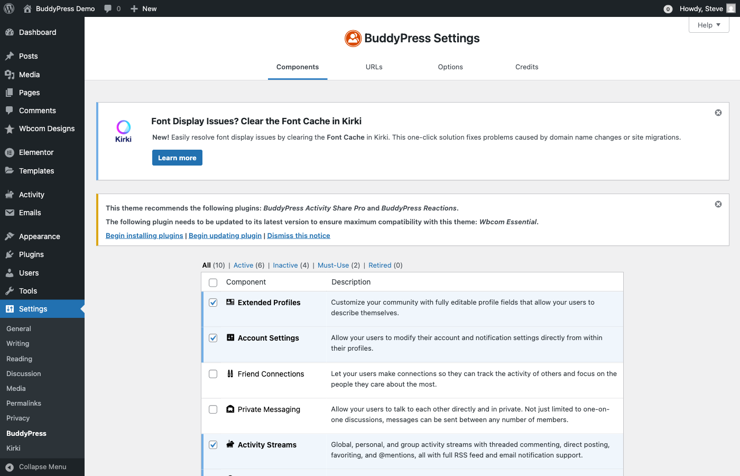
Task: Click the WordPress logo in the admin bar
Action: click(x=9, y=8)
